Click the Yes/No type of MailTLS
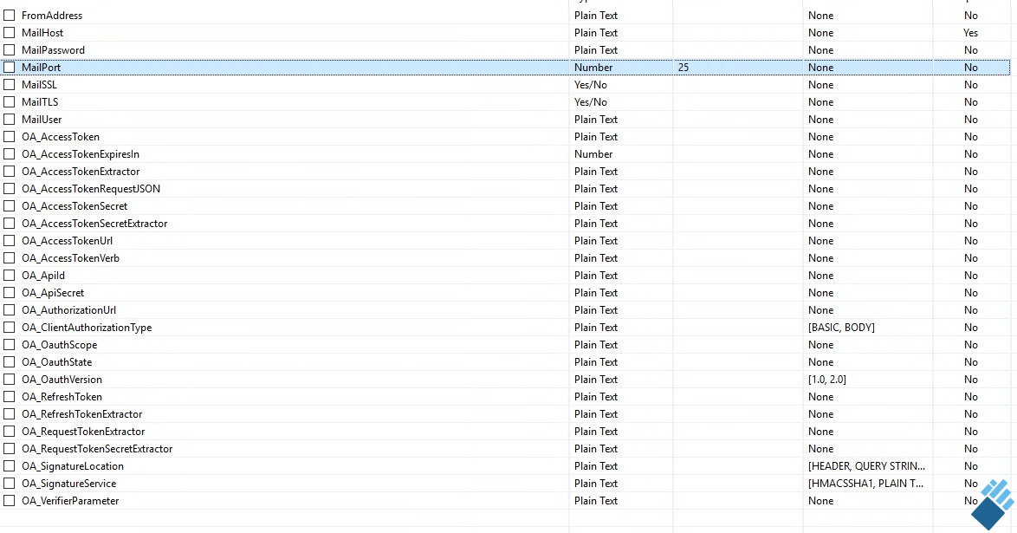The image size is (1017, 533). pyautogui.click(x=590, y=102)
